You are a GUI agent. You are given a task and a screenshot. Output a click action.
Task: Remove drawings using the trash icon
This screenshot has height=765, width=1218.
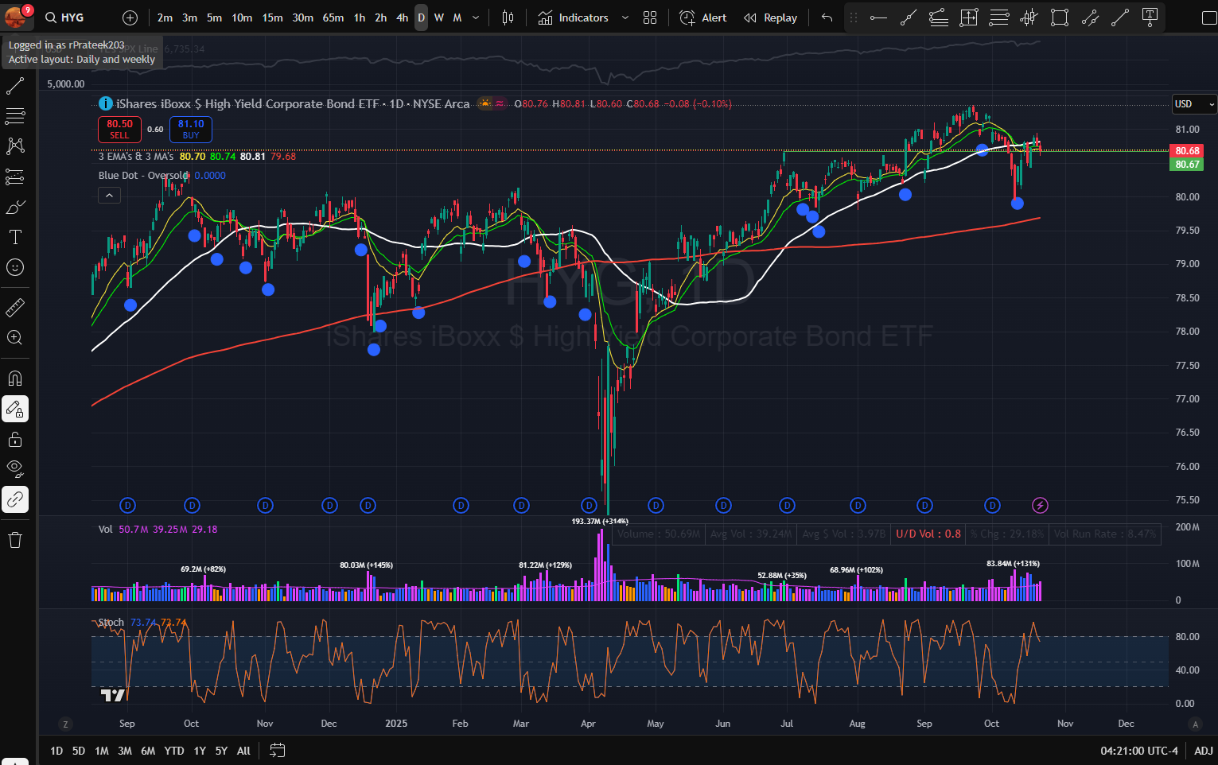(15, 541)
